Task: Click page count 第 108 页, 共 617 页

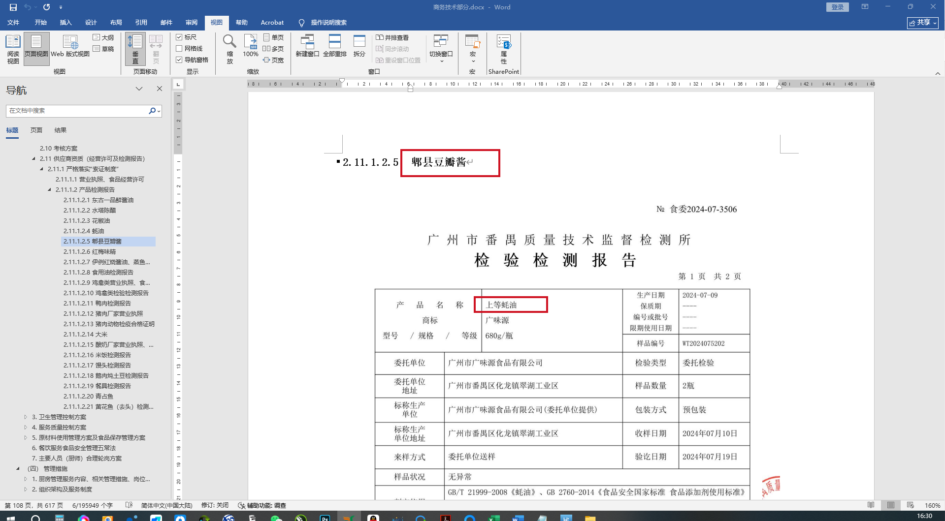Action: (34, 505)
